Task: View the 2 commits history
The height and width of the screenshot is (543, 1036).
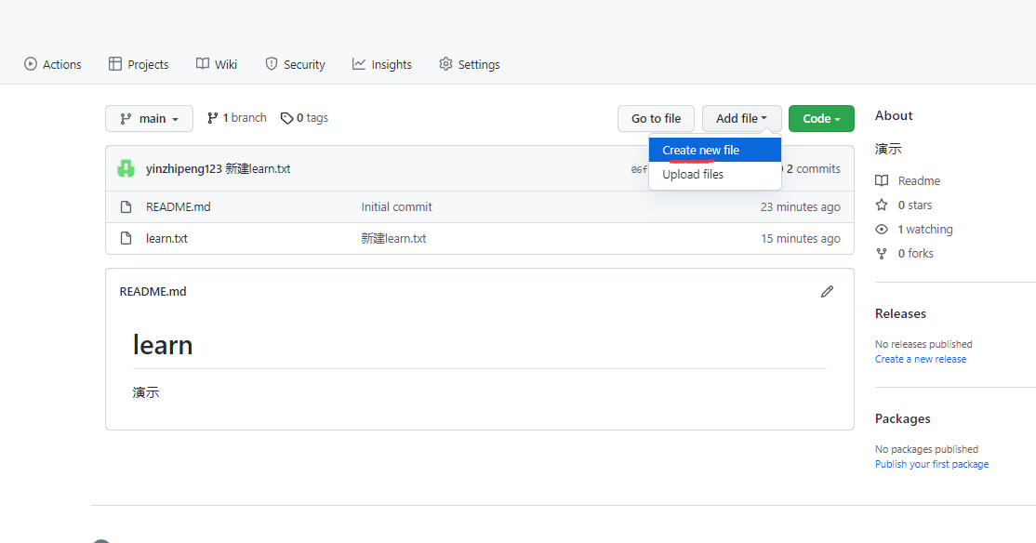Action: pyautogui.click(x=813, y=168)
